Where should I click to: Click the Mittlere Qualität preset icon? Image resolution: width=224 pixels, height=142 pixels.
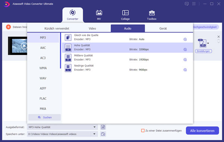point(68,58)
